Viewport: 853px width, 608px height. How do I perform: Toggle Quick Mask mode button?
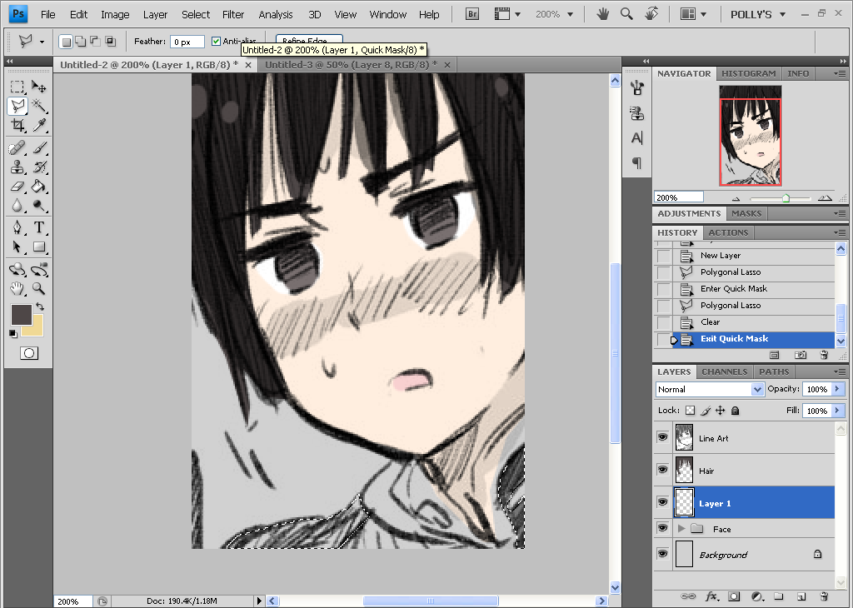point(29,353)
